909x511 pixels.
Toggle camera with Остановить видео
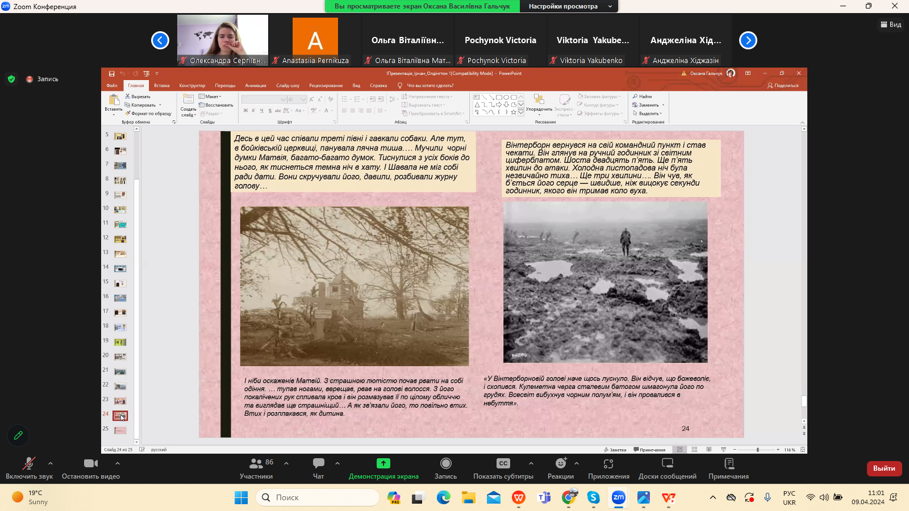pos(90,464)
